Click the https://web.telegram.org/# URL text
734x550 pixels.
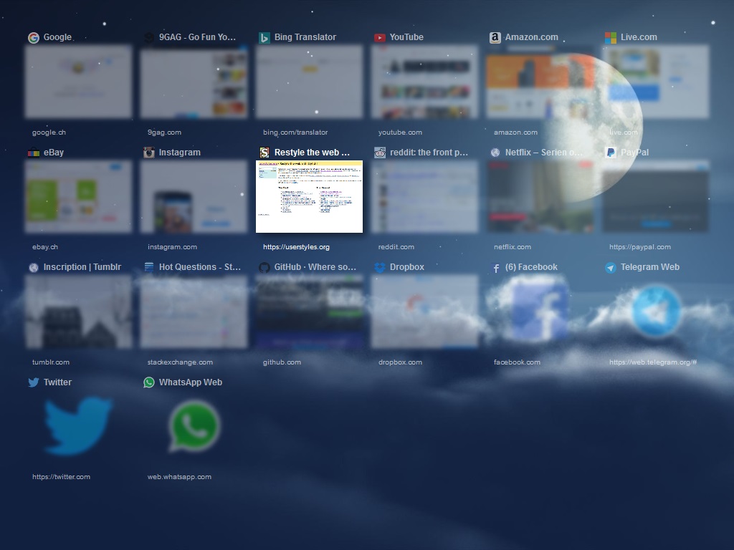pos(653,362)
